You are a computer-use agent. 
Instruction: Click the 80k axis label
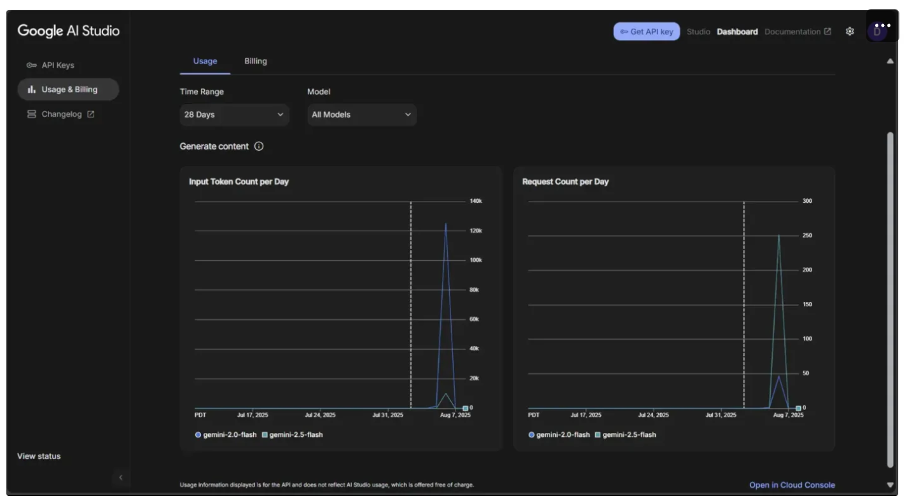[474, 290]
